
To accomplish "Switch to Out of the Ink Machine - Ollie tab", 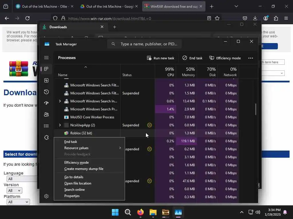I will pos(44,6).
